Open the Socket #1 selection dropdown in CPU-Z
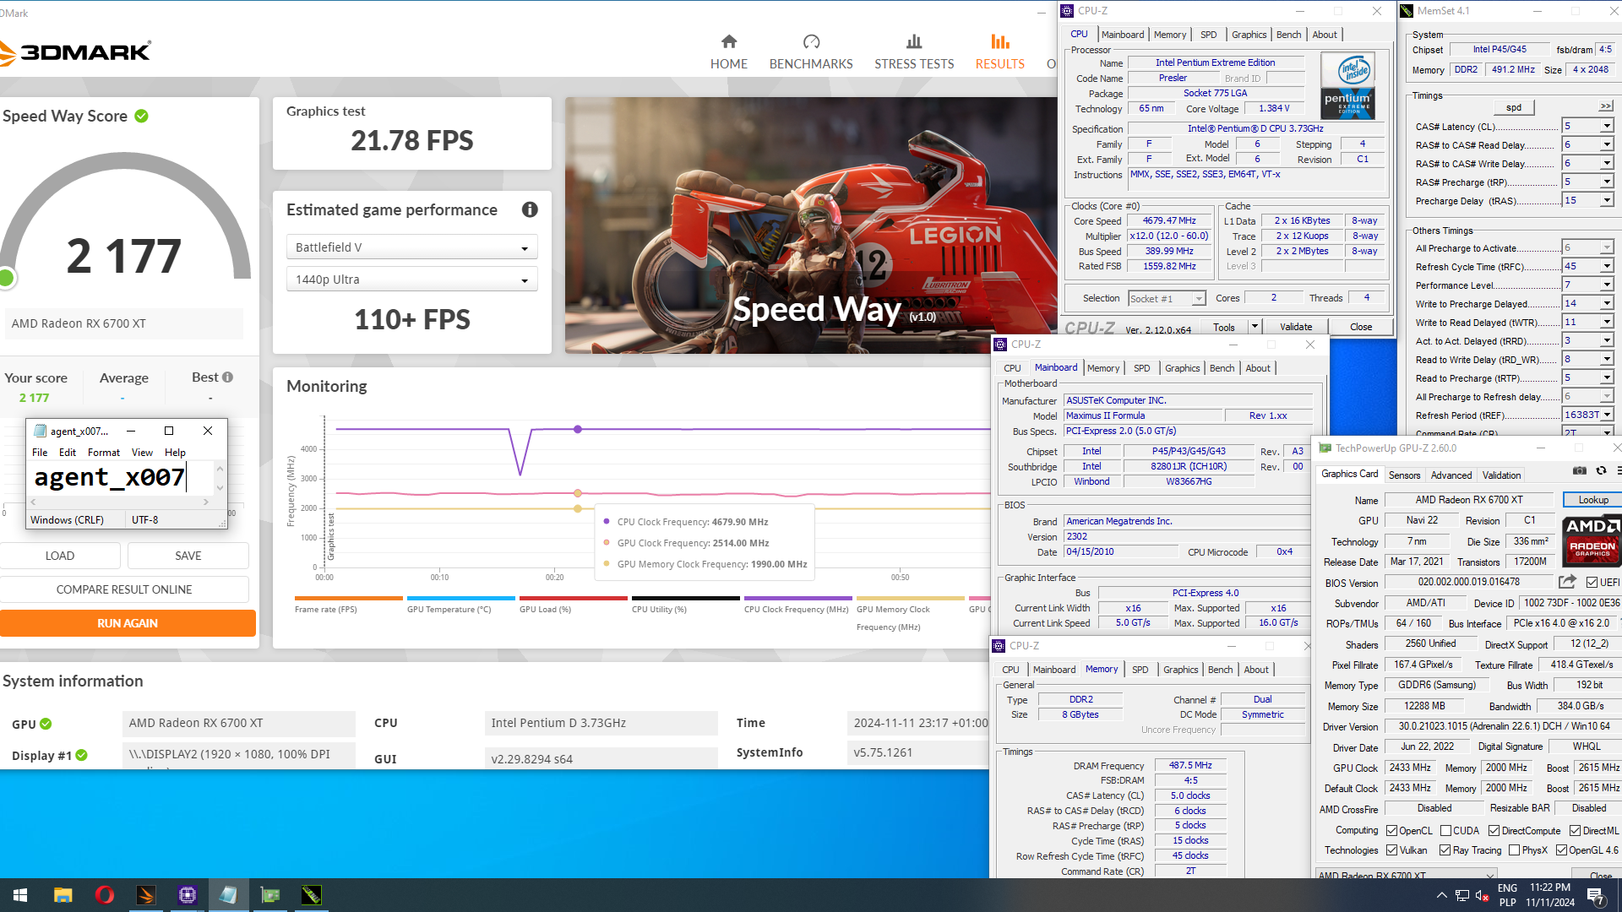The width and height of the screenshot is (1622, 912). point(1167,298)
